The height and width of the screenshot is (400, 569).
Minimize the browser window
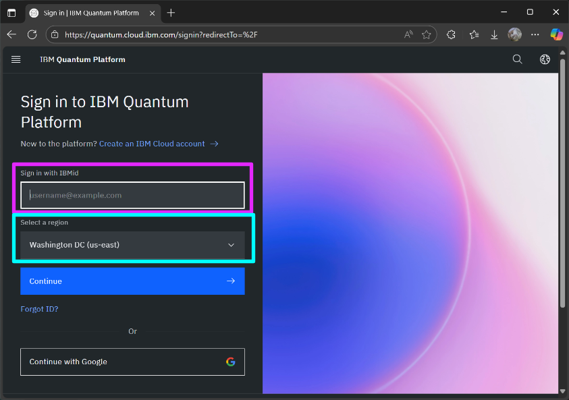[x=504, y=12]
